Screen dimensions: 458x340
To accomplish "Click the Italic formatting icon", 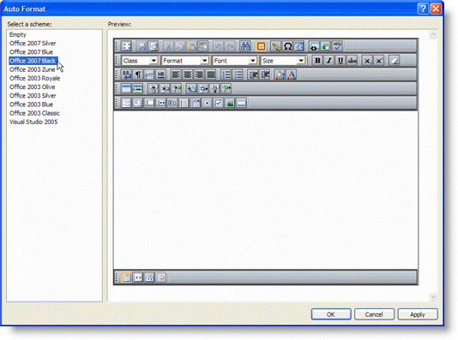I will pyautogui.click(x=328, y=61).
